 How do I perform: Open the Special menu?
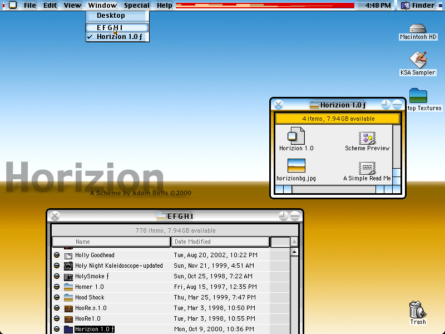tap(136, 6)
